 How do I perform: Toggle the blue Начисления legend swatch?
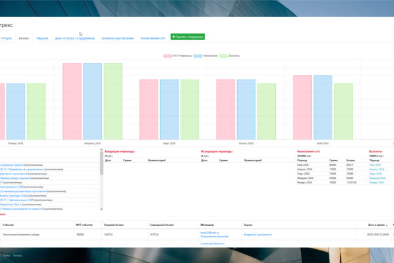[198, 56]
